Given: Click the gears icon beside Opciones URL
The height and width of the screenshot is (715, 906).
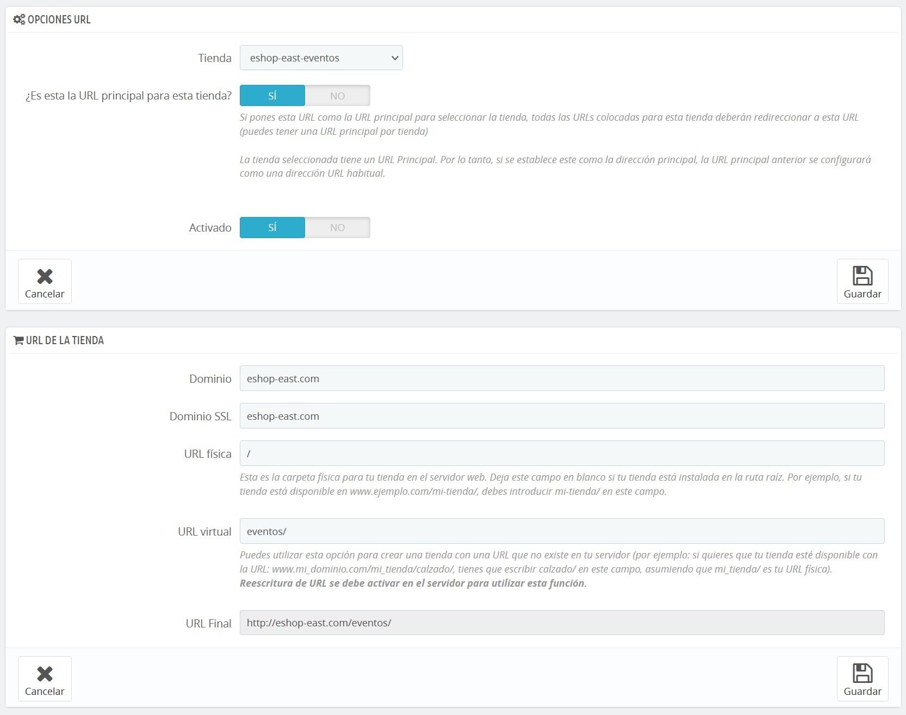Looking at the screenshot, I should click(x=19, y=20).
